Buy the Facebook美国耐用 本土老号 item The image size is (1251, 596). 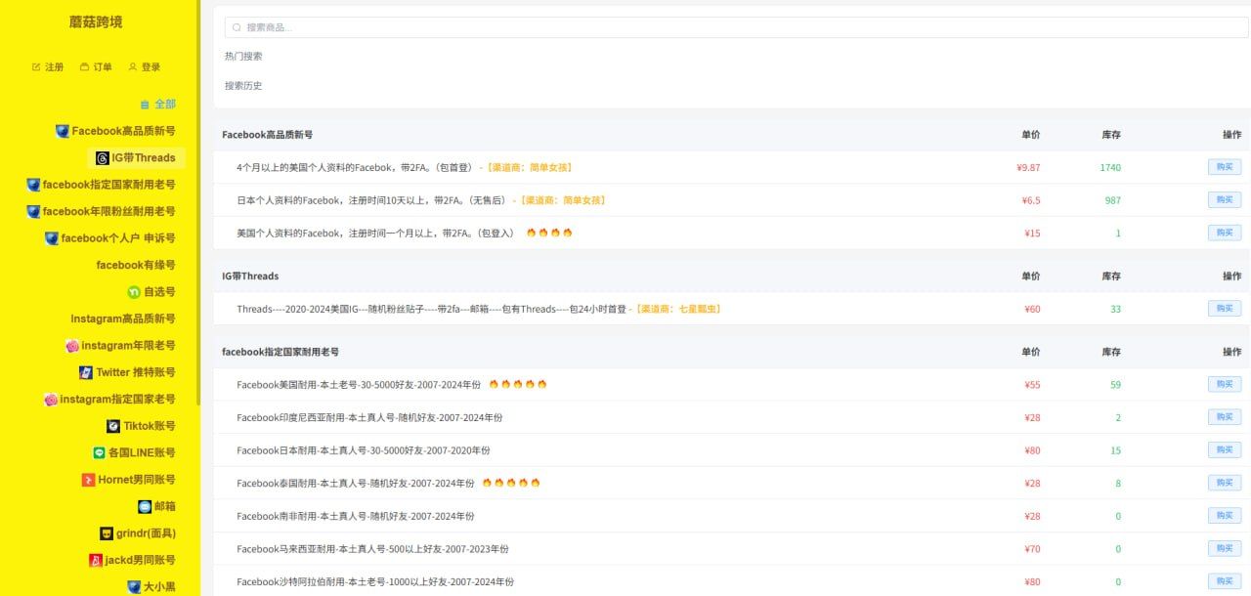coord(1225,384)
